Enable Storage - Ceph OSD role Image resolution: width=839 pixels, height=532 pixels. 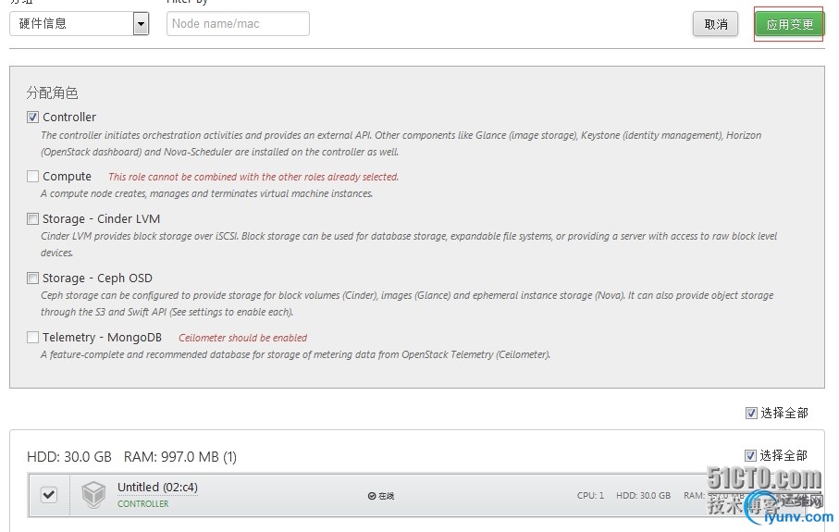click(32, 278)
